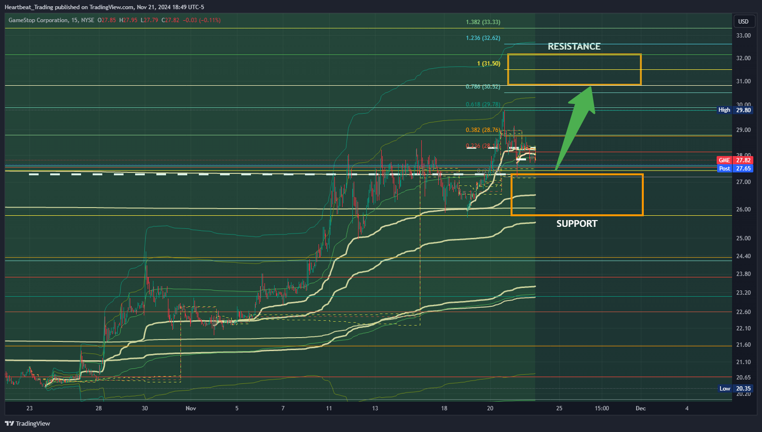The image size is (762, 432).
Task: Click Nov on the time axis
Action: (x=191, y=408)
